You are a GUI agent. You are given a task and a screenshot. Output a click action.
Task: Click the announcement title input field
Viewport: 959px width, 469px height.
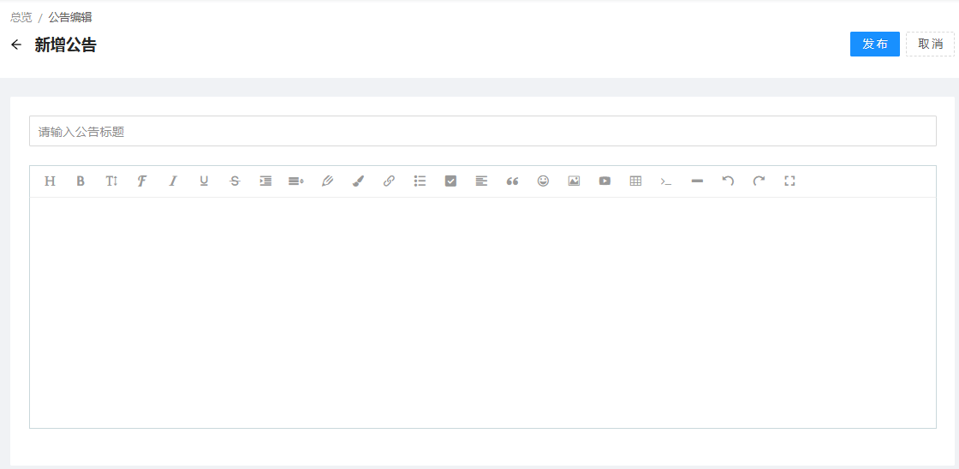click(482, 132)
